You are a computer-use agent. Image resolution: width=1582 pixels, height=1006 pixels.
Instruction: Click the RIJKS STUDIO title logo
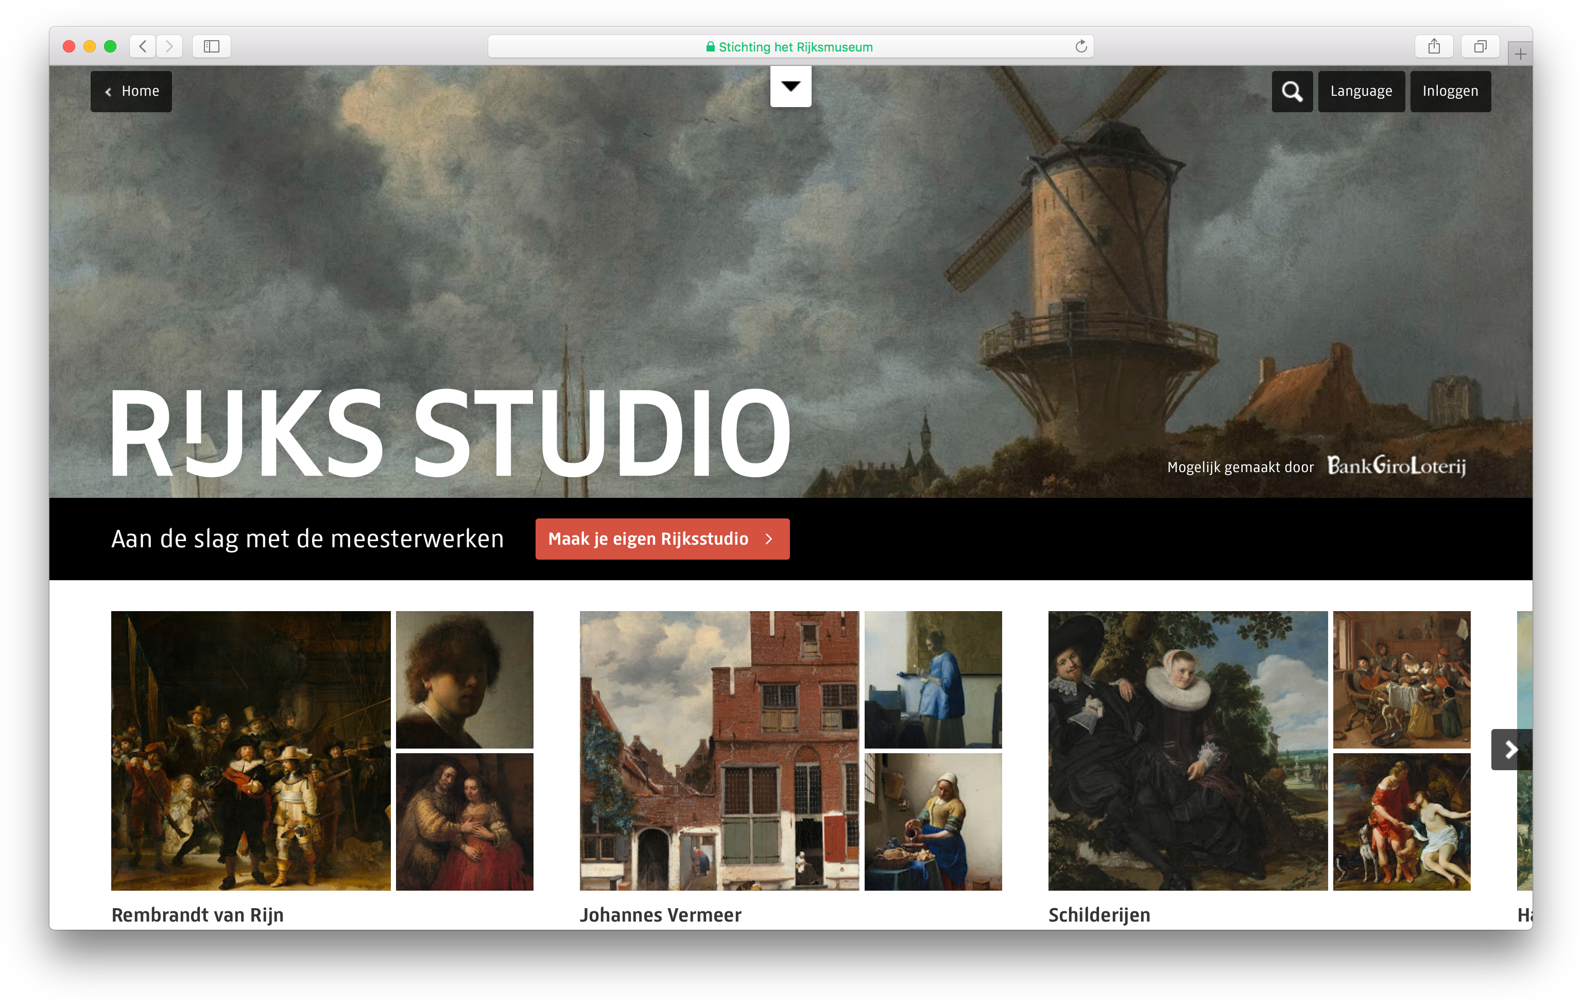[451, 433]
